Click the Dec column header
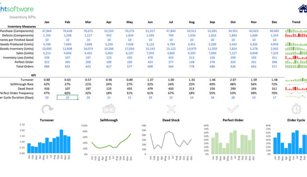 (274, 22)
